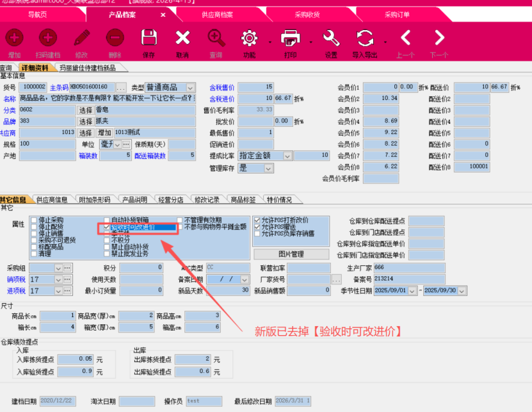The width and height of the screenshot is (532, 412).
Task: Go to next record 下一个
Action: coord(439,38)
